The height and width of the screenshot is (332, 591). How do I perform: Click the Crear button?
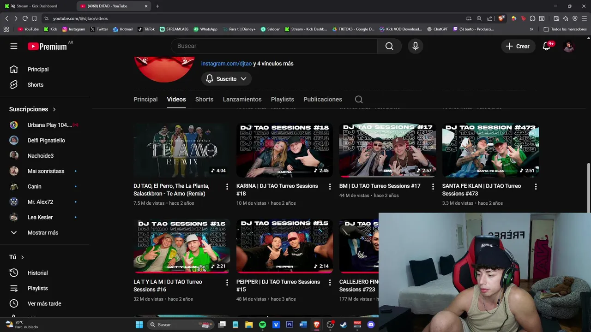click(518, 46)
